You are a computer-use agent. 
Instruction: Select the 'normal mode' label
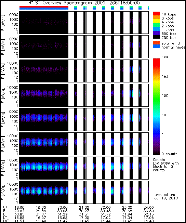coord(173,47)
